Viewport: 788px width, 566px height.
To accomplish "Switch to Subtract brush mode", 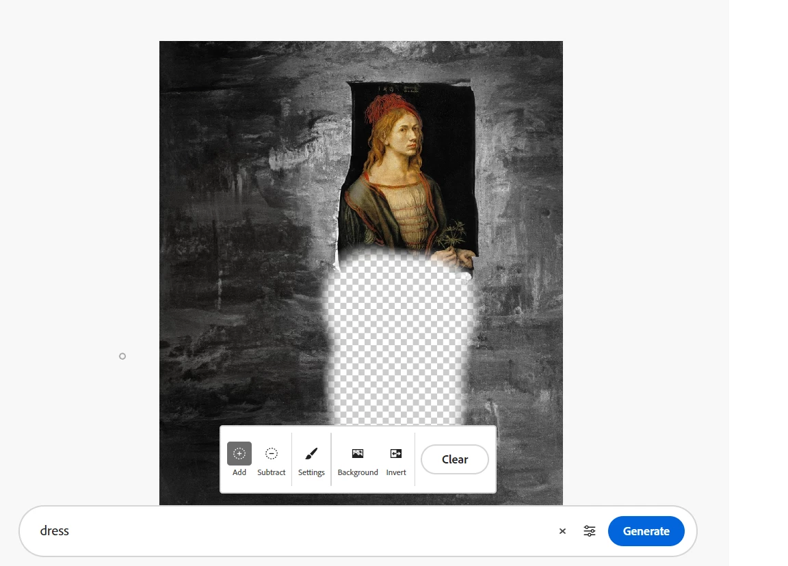I will pos(272,459).
